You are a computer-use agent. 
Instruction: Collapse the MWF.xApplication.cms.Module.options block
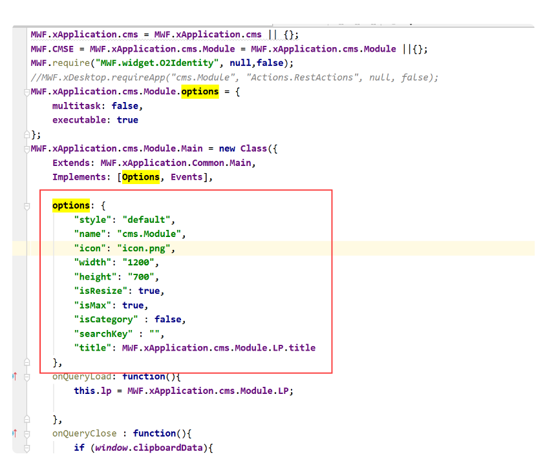point(27,92)
